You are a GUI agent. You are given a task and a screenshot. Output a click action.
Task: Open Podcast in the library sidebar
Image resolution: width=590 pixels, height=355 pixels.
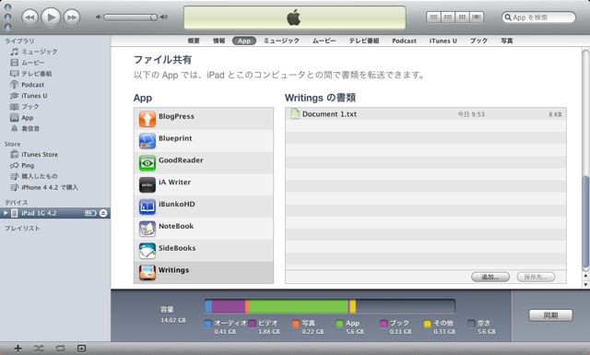click(55, 85)
